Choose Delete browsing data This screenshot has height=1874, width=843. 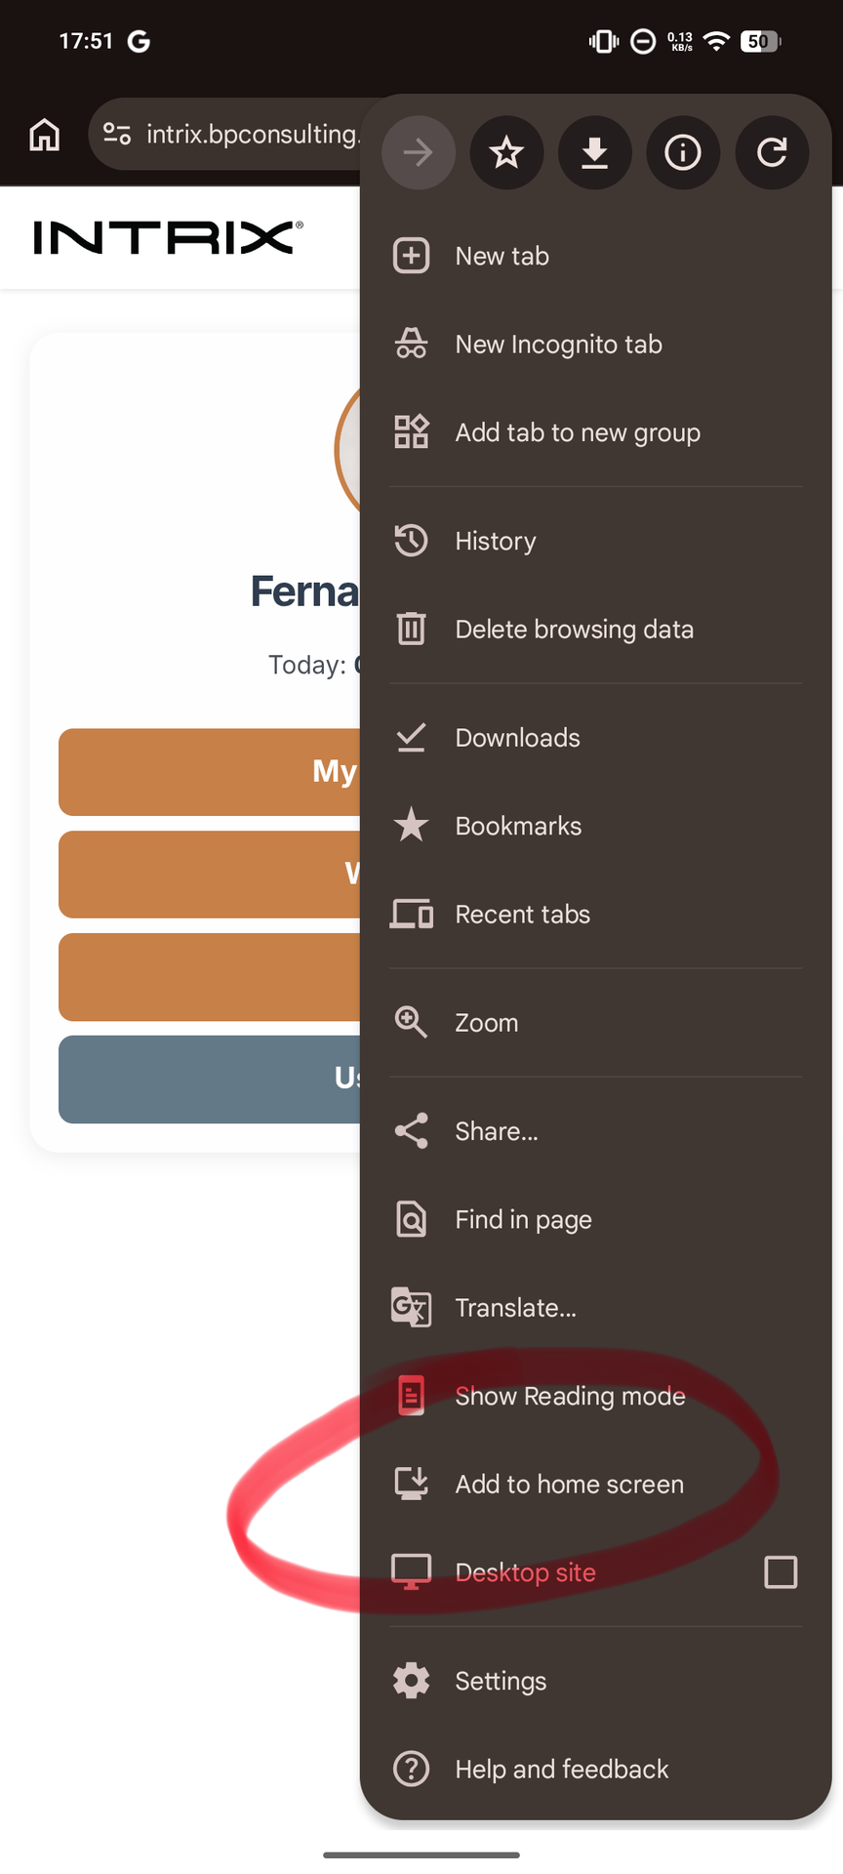pyautogui.click(x=574, y=630)
